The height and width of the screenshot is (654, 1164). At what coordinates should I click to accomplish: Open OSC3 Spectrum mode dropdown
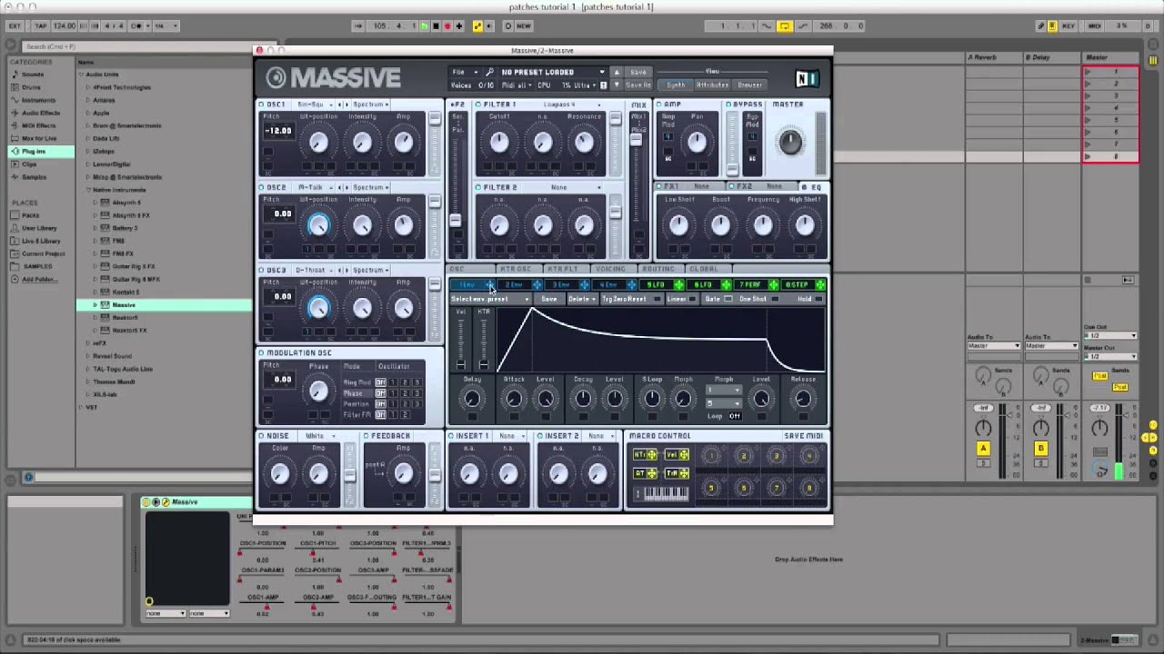[372, 270]
